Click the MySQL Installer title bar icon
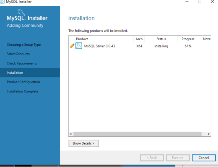The image size is (218, 167). pyautogui.click(x=2, y=2)
